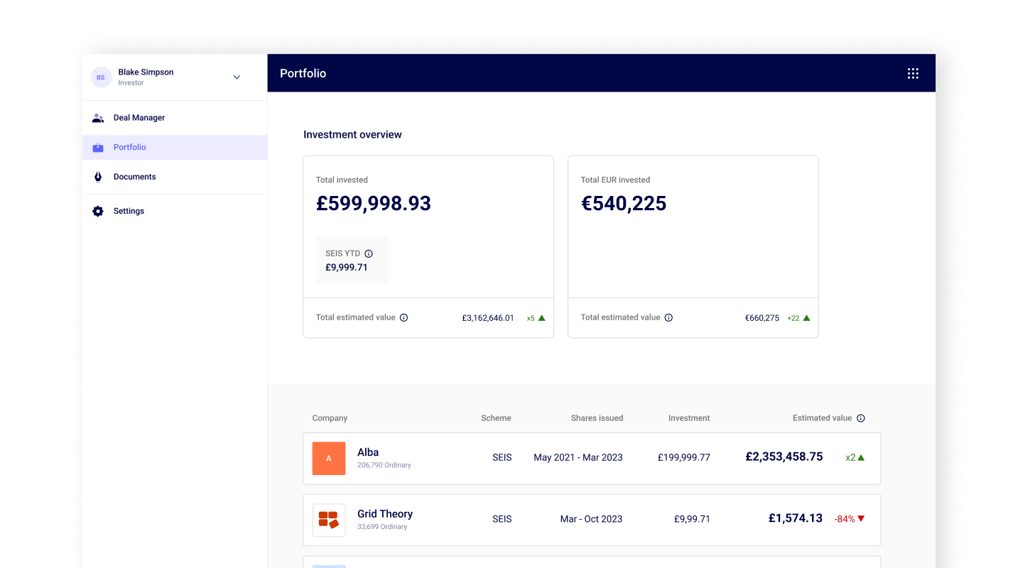Click info icon next to Total estimated value

404,317
